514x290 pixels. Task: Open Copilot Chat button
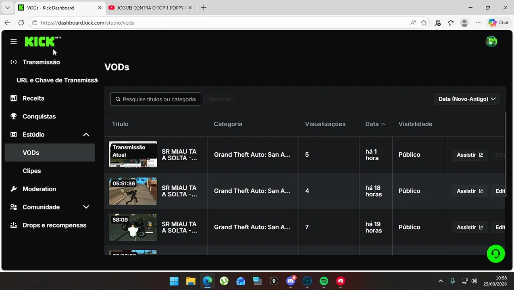click(499, 23)
